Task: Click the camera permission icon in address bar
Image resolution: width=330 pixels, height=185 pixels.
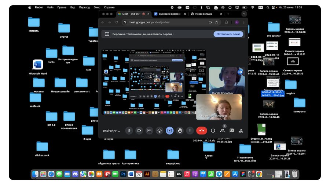Action: click(x=210, y=22)
